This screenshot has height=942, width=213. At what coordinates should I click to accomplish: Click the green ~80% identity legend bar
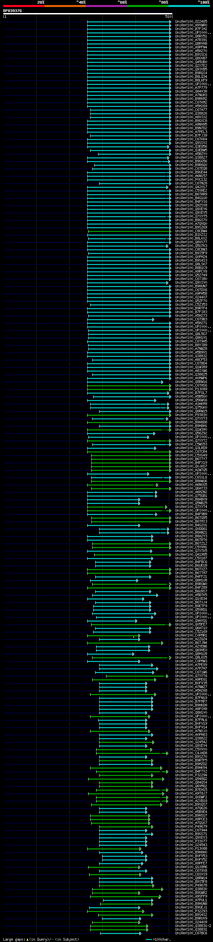pyautogui.click(x=148, y=6)
